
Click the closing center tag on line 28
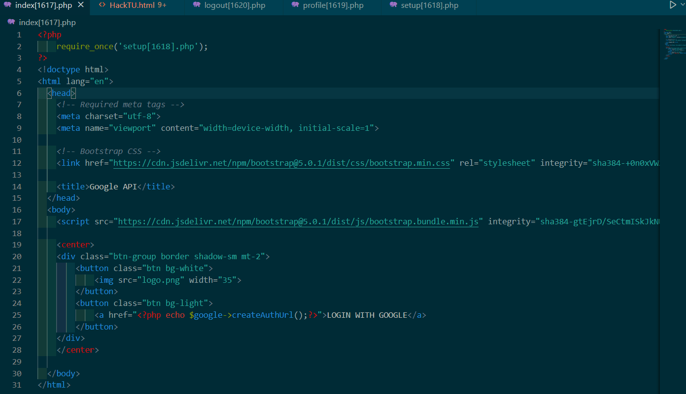click(x=78, y=350)
